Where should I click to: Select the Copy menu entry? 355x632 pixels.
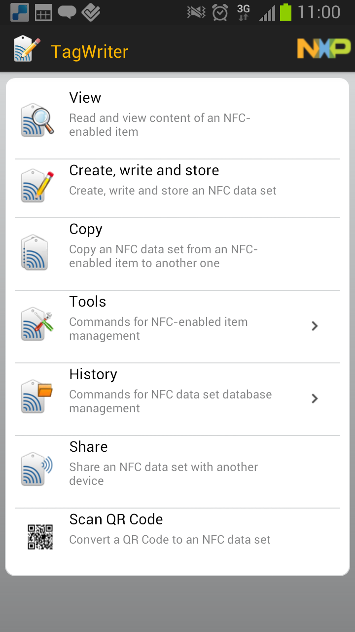(177, 254)
